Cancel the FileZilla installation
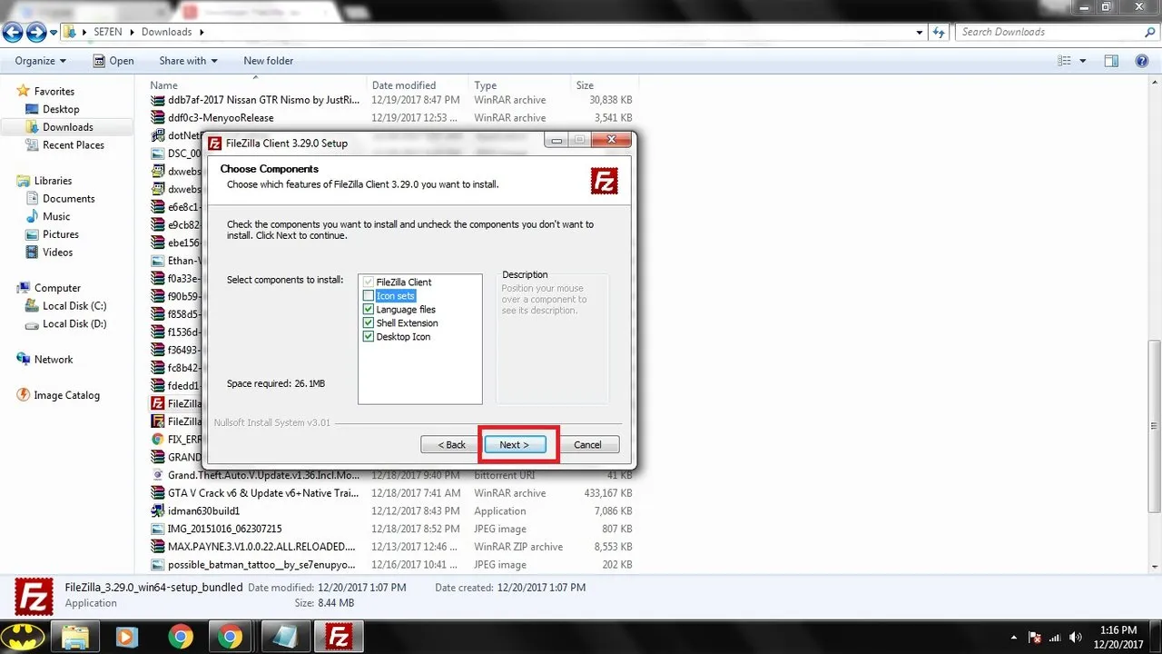 point(587,445)
